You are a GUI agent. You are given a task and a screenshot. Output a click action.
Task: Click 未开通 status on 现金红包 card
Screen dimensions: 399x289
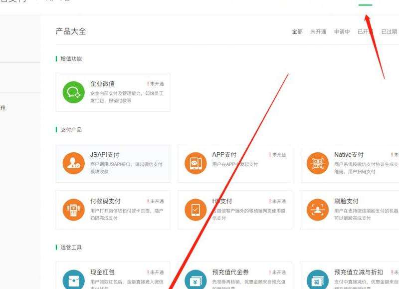pos(156,273)
